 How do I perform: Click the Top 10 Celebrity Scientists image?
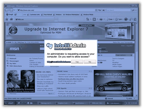coord(21,81)
